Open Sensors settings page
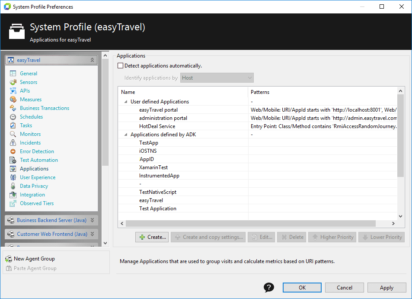 [29, 82]
